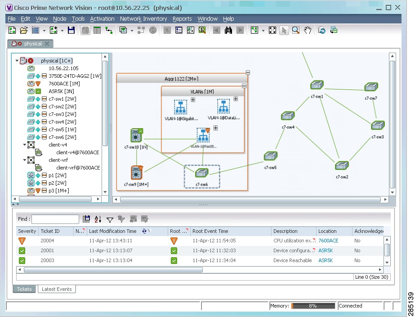Switch to Show Map View
The width and height of the screenshot is (415, 317).
click(85, 30)
